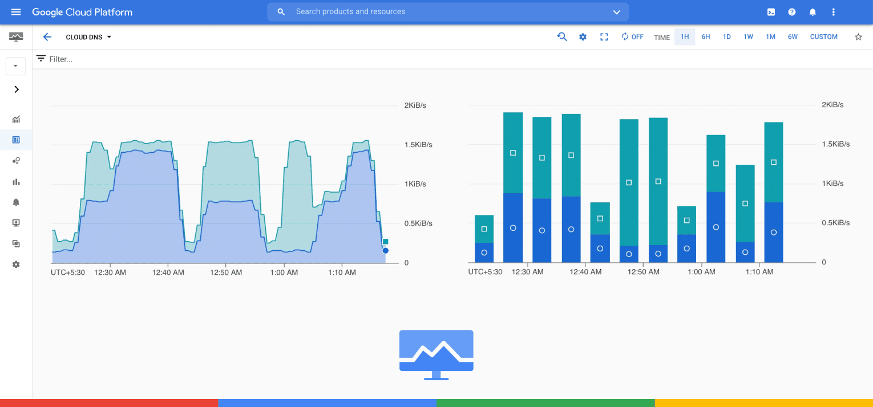Select the 1D time range
The image size is (873, 407).
pyautogui.click(x=726, y=37)
